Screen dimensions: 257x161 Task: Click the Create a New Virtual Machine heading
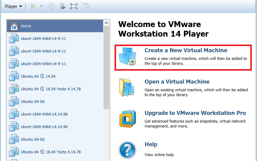click(186, 50)
